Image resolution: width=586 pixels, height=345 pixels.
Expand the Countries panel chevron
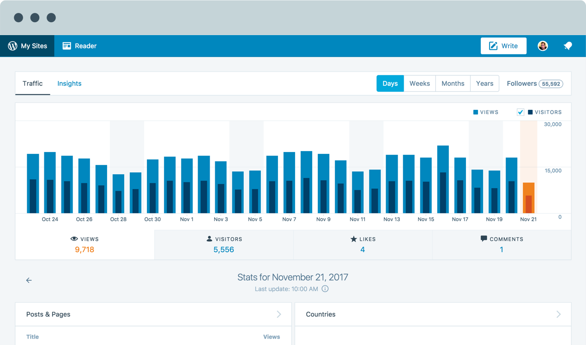[558, 314]
